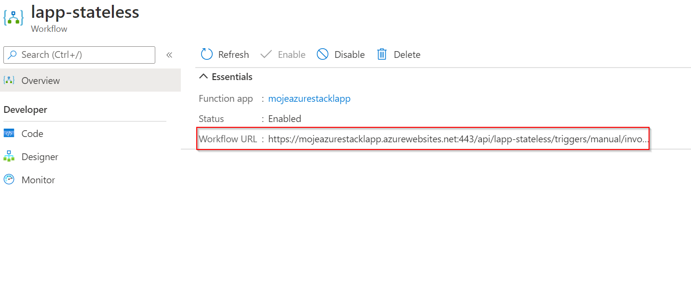Click the Status value Enabled
Screen dimensions: 691x285
click(285, 119)
